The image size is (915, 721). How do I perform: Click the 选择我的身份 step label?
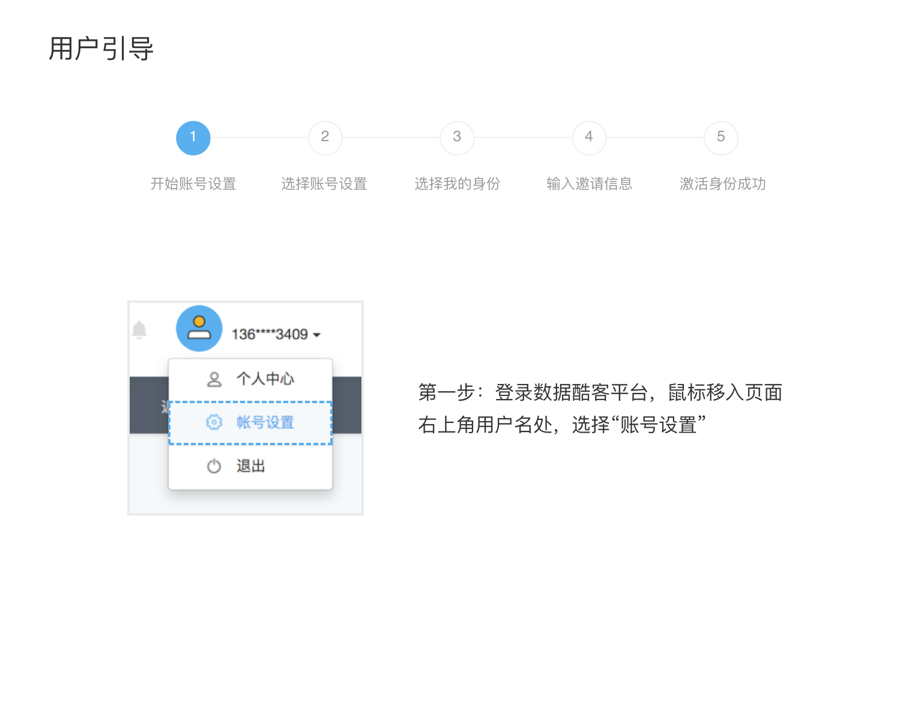click(x=457, y=183)
